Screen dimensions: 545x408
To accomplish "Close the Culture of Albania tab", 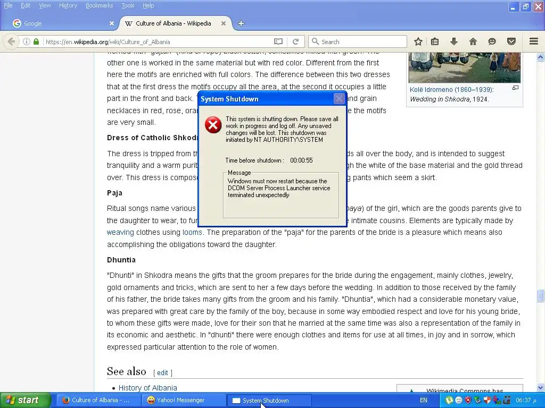I will point(224,23).
